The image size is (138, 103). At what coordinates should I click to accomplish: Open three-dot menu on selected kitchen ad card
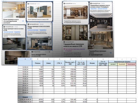pyautogui.click(x=51, y=24)
